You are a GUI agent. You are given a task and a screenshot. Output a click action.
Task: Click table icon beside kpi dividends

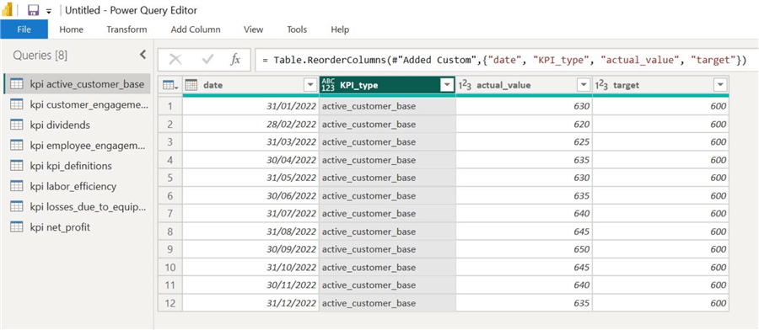pyautogui.click(x=17, y=125)
